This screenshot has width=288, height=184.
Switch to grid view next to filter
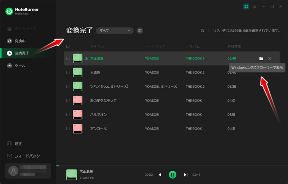pos(140,31)
